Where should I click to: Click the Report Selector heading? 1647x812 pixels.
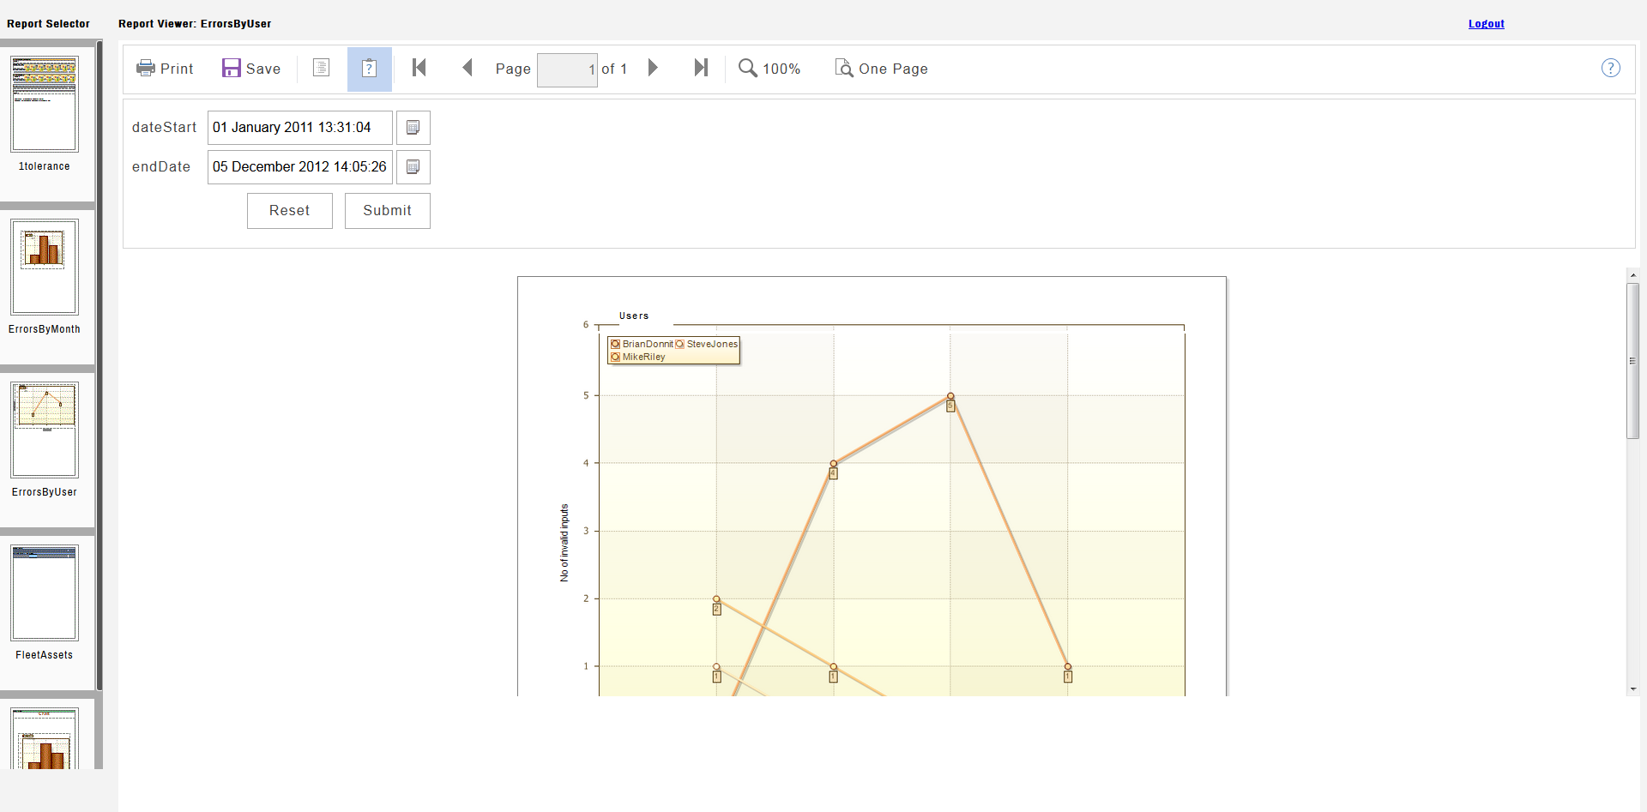click(48, 24)
